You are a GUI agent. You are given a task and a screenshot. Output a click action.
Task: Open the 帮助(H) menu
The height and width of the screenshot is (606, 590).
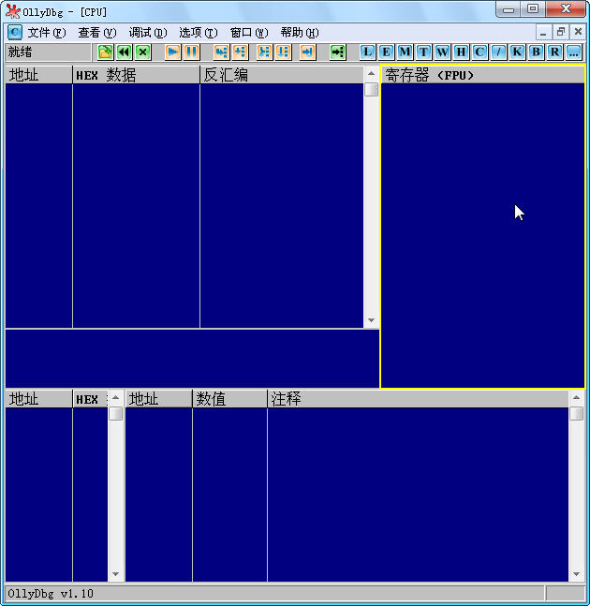click(x=300, y=33)
